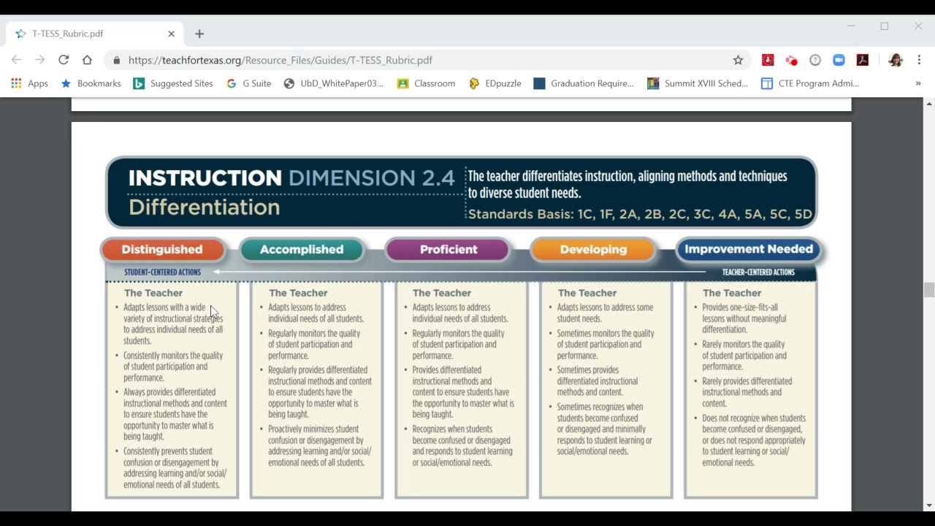Open the Apps bookmark shortcut

[x=30, y=83]
